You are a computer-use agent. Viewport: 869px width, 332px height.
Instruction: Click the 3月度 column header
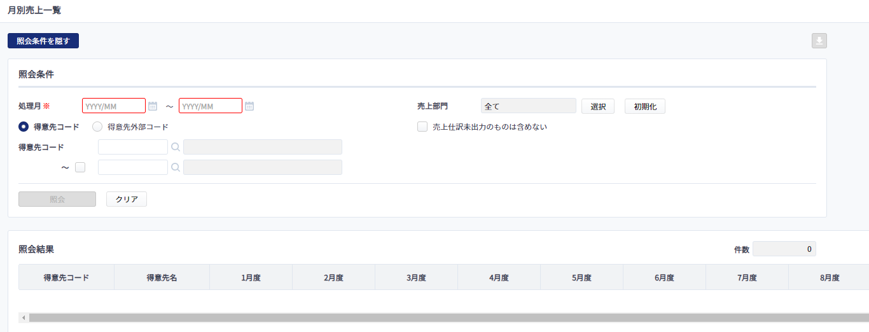click(416, 277)
